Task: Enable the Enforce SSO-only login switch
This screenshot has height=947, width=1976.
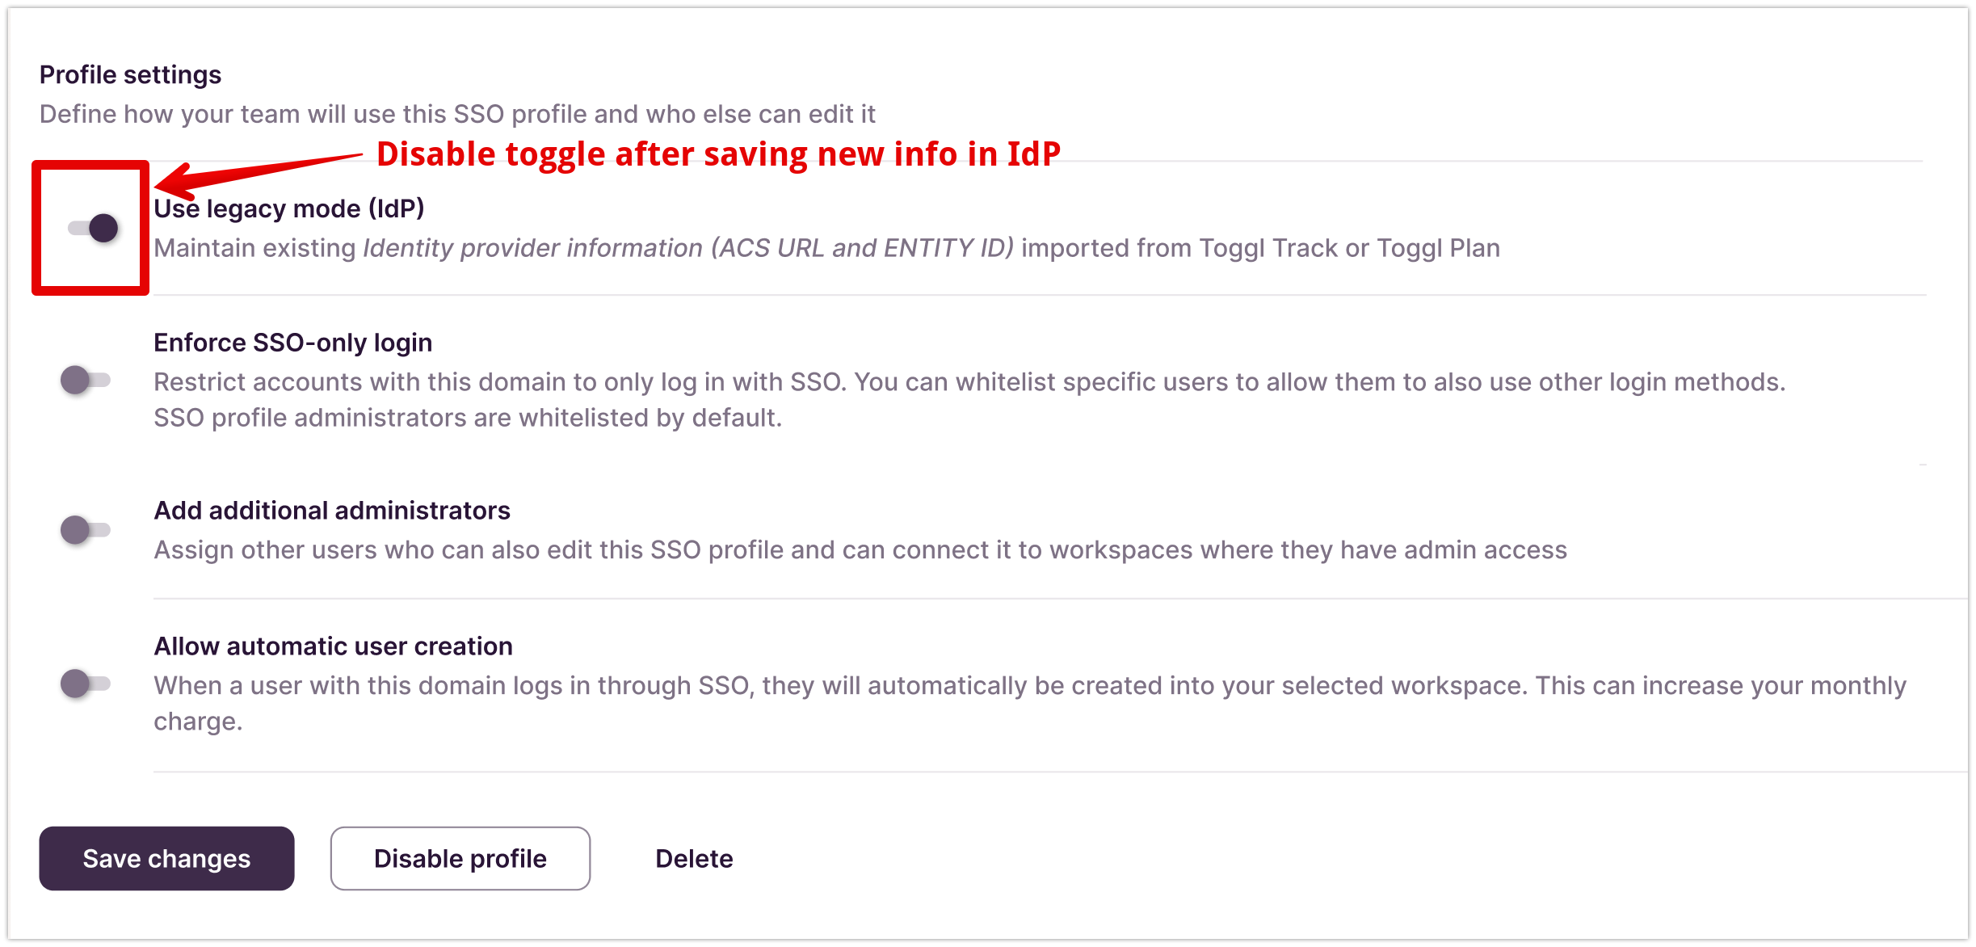Action: [x=85, y=379]
